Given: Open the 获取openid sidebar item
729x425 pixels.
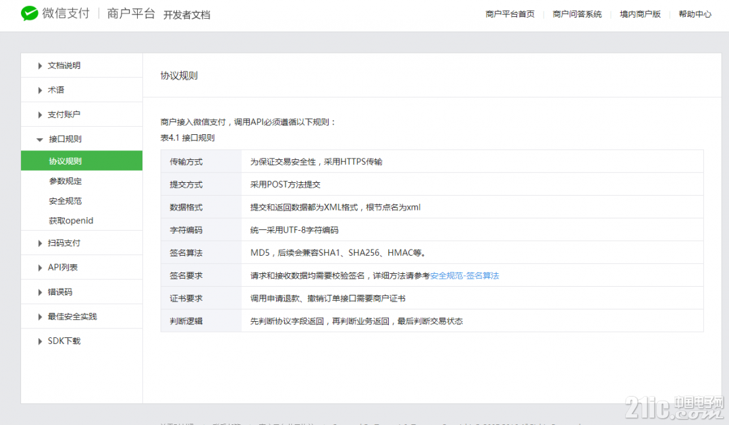Looking at the screenshot, I should click(x=71, y=221).
